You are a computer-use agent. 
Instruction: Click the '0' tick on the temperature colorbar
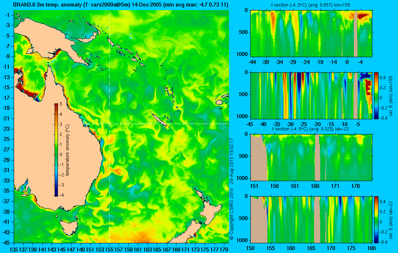click(x=61, y=155)
